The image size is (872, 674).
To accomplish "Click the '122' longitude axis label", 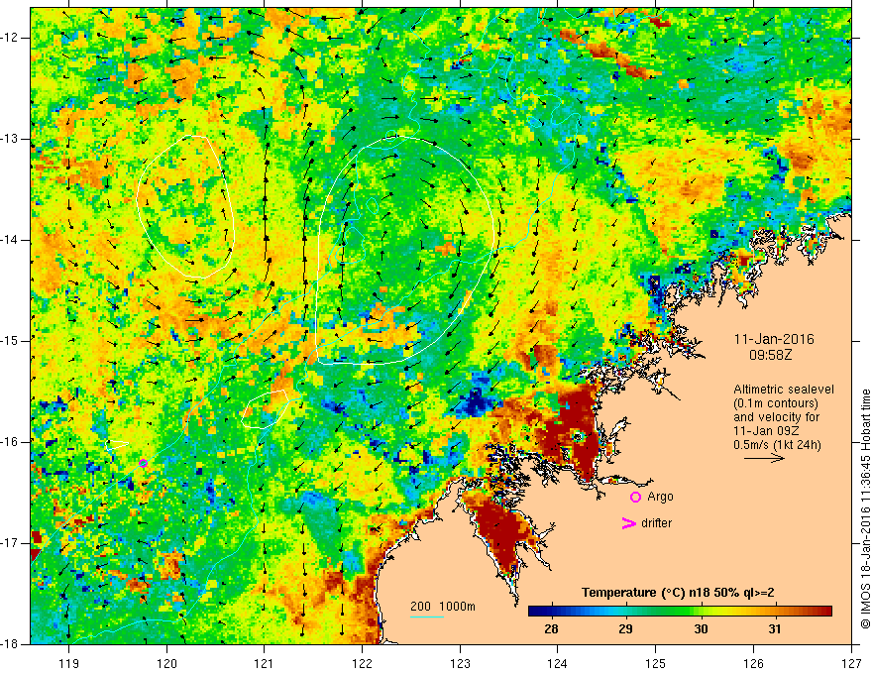I will pyautogui.click(x=362, y=663).
